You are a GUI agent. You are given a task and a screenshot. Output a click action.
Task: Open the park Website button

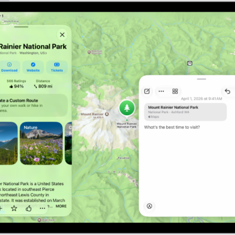33,67
